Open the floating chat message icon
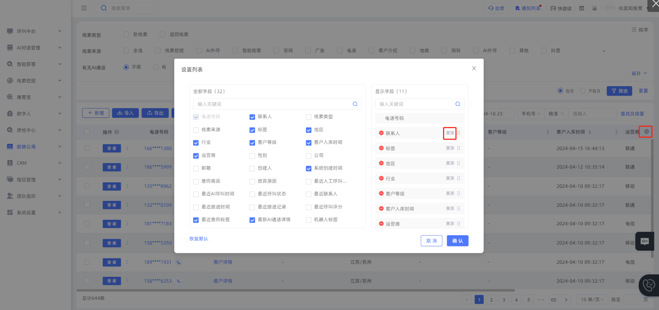 coord(645,241)
